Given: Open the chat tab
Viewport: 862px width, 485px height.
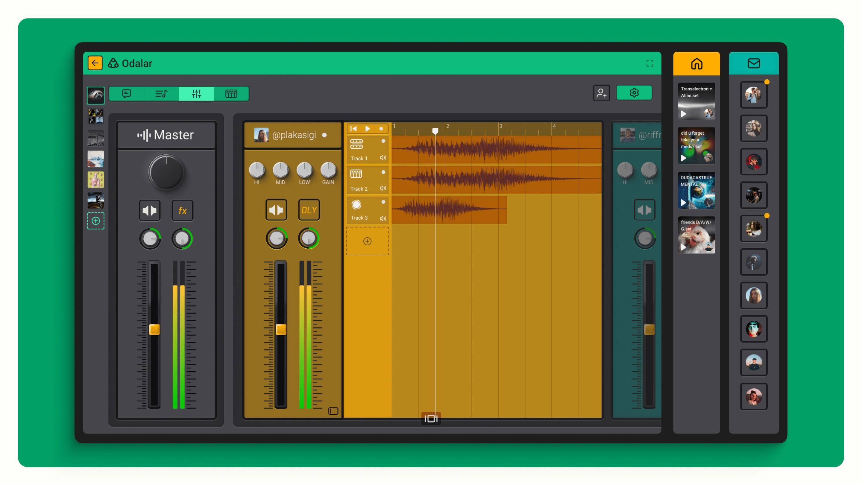Looking at the screenshot, I should (127, 93).
